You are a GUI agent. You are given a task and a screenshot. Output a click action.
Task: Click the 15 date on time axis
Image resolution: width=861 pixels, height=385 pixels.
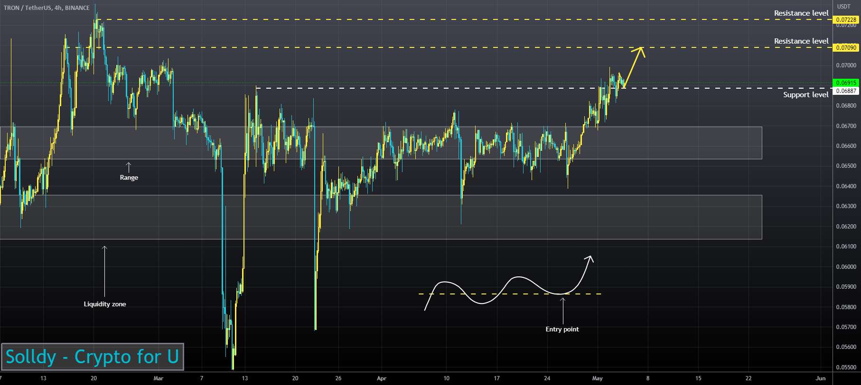698,378
